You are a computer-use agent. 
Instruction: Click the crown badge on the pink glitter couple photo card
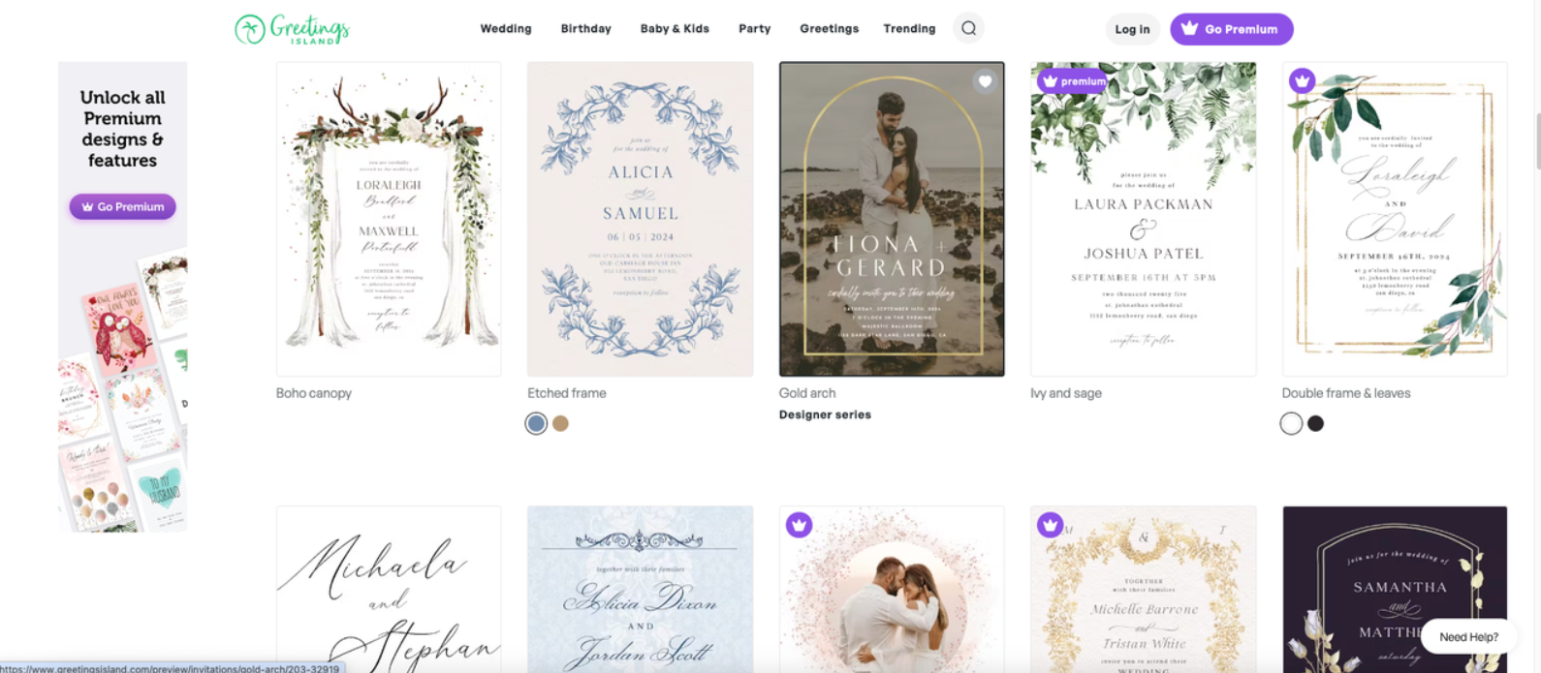pos(799,525)
